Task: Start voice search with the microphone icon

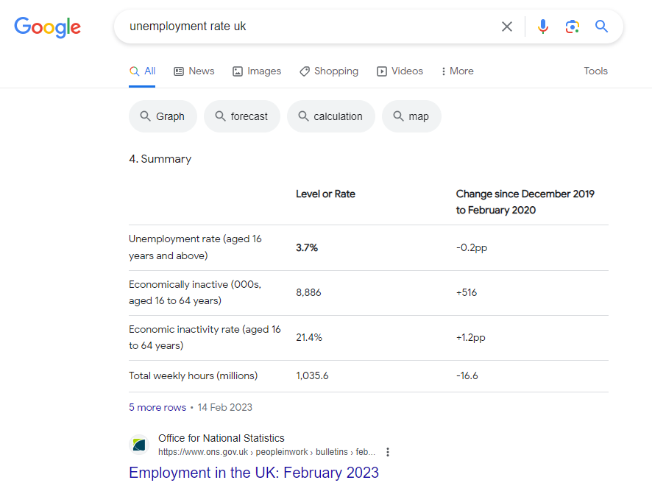Action: point(542,27)
